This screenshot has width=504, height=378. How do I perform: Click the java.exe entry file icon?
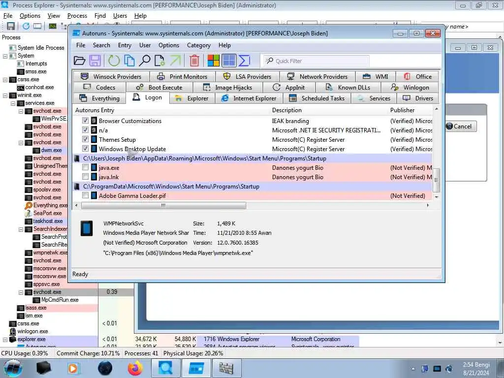[x=94, y=167]
